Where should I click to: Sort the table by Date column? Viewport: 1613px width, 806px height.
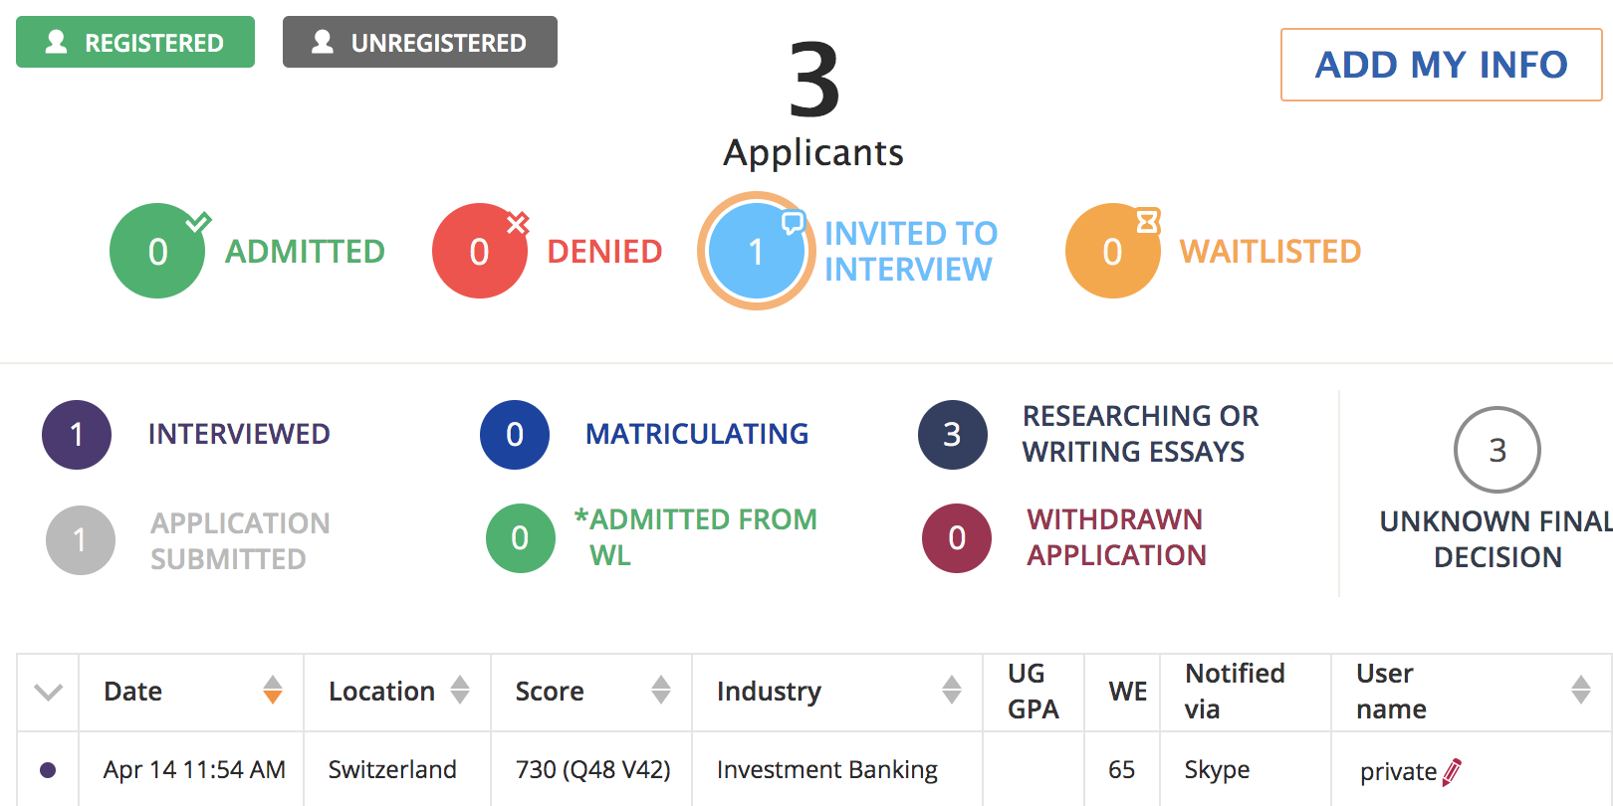(272, 690)
